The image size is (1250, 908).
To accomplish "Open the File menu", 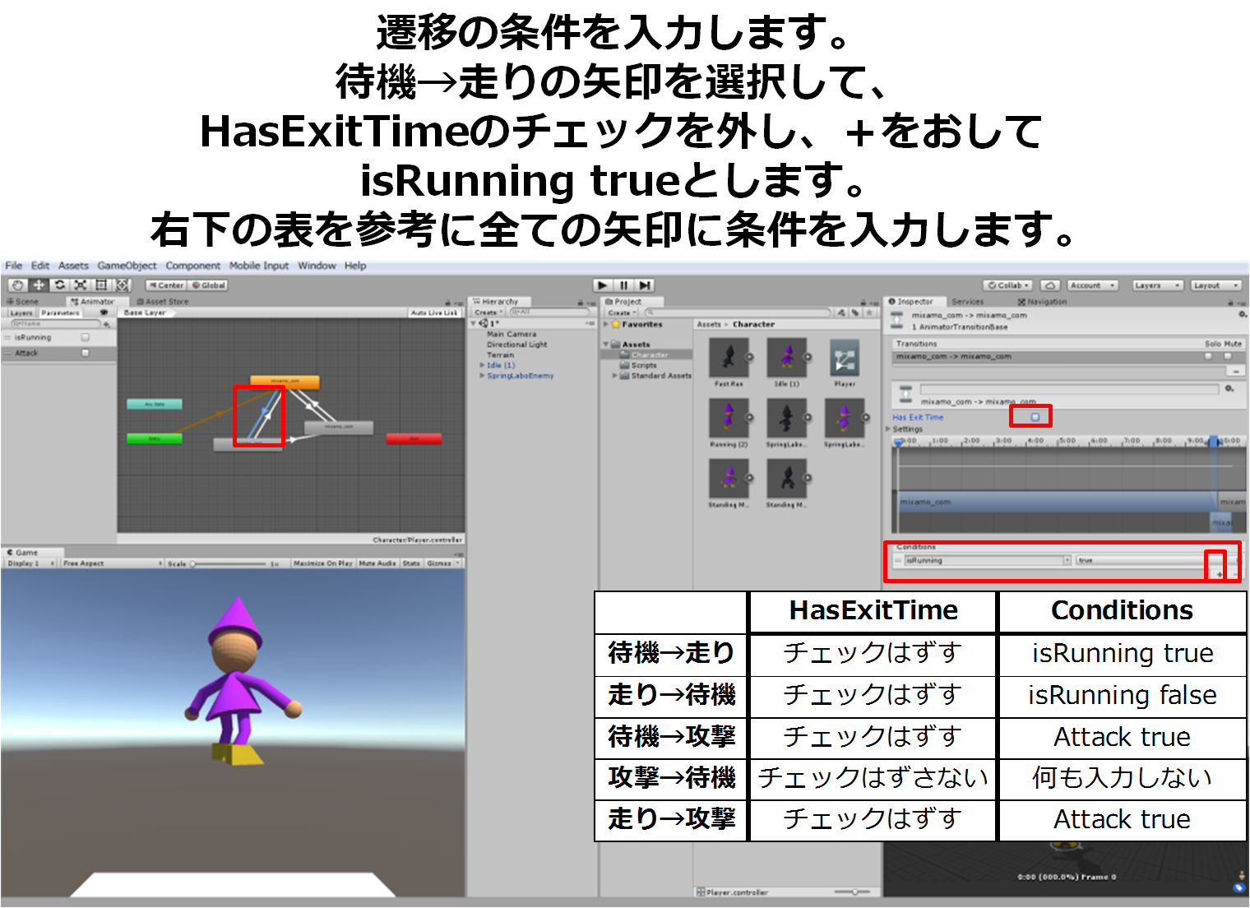I will tap(13, 266).
